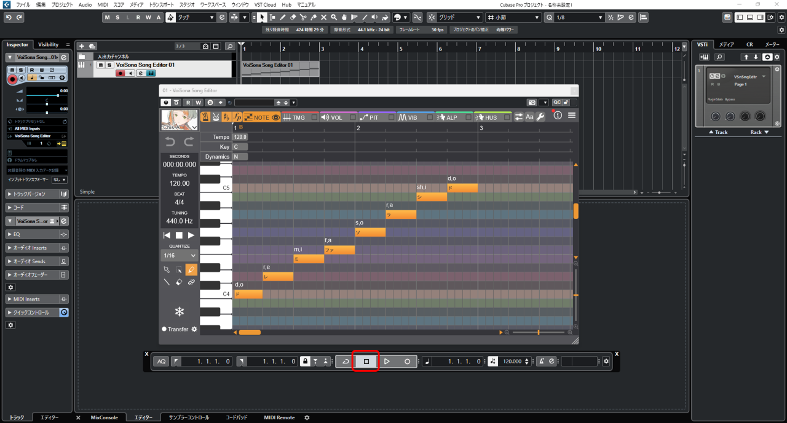Expand the EQ section in Inspector
The image size is (787, 423).
point(38,234)
